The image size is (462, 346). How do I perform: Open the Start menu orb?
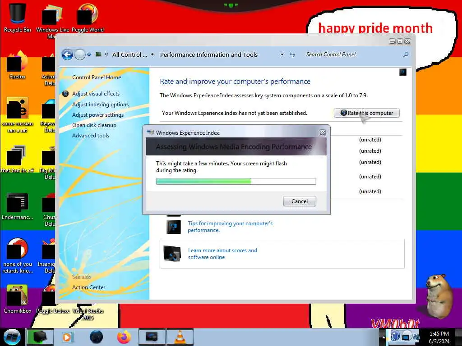coord(12,337)
